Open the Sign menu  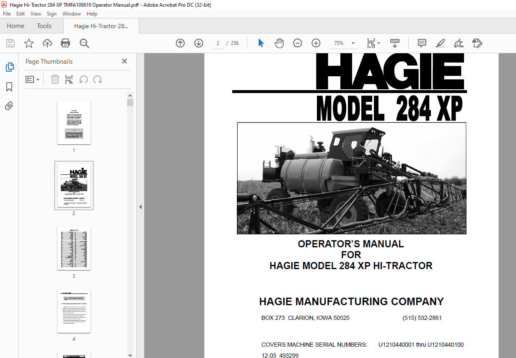click(52, 14)
